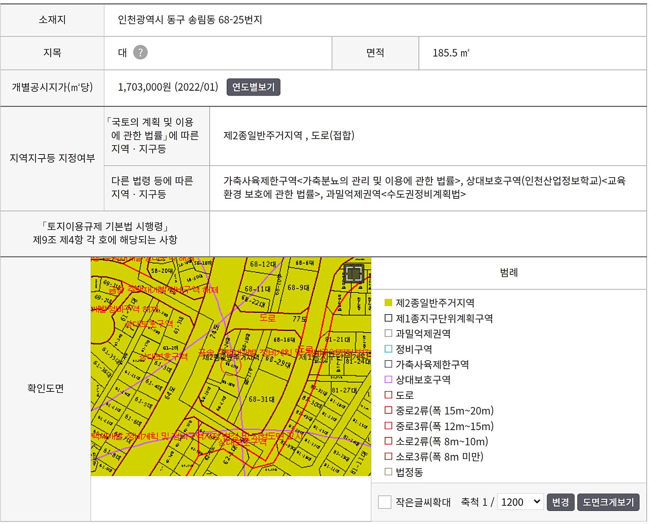Click parcel 68-31대 on the map
The height and width of the screenshot is (524, 650).
click(x=262, y=399)
